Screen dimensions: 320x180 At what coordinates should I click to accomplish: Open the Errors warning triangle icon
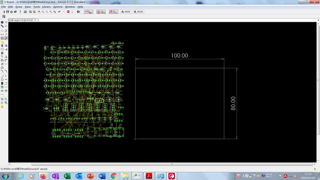2,107
